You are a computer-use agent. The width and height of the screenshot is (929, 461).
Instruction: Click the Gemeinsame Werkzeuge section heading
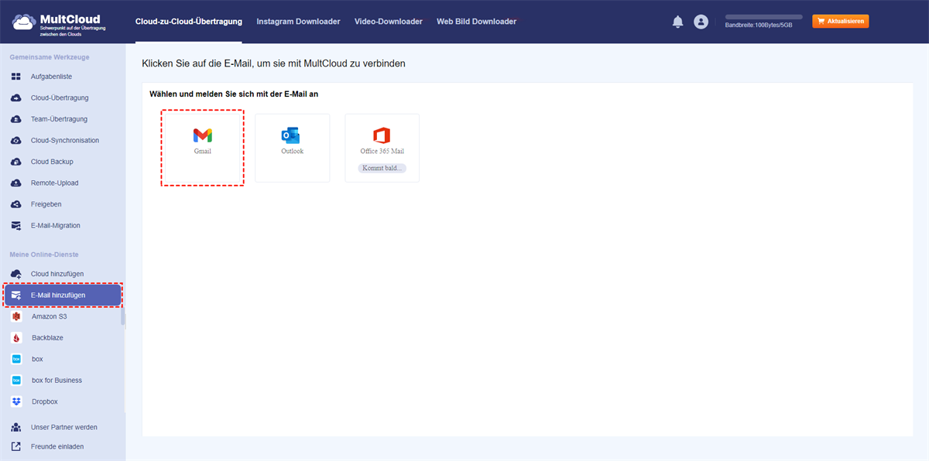pyautogui.click(x=48, y=58)
